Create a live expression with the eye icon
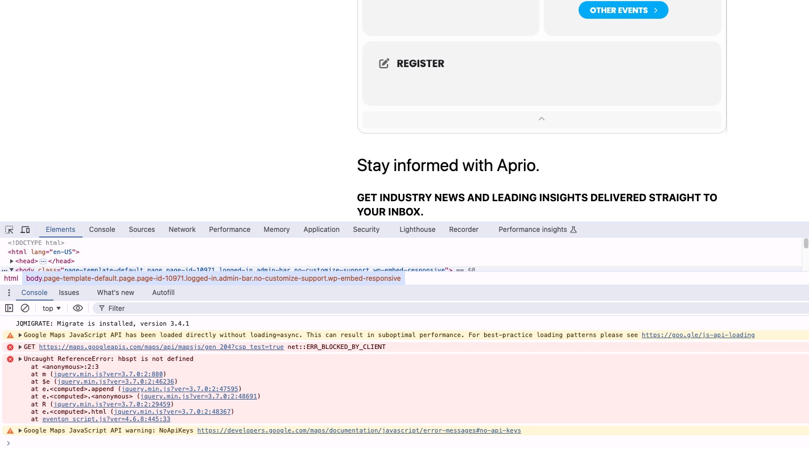 (x=78, y=308)
